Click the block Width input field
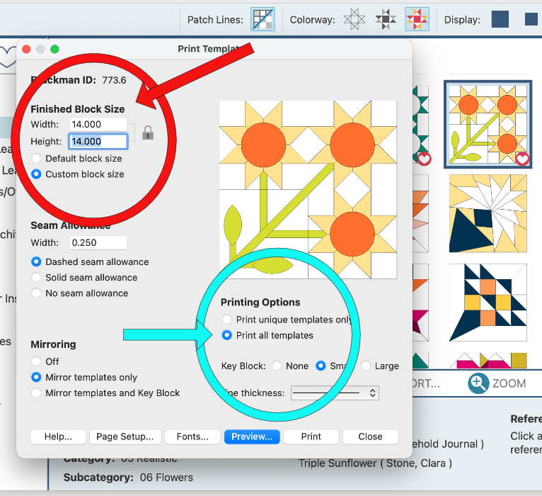542x496 pixels. (97, 125)
